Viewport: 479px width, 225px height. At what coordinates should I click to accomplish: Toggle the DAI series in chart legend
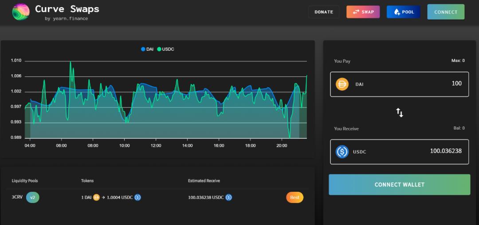(147, 49)
